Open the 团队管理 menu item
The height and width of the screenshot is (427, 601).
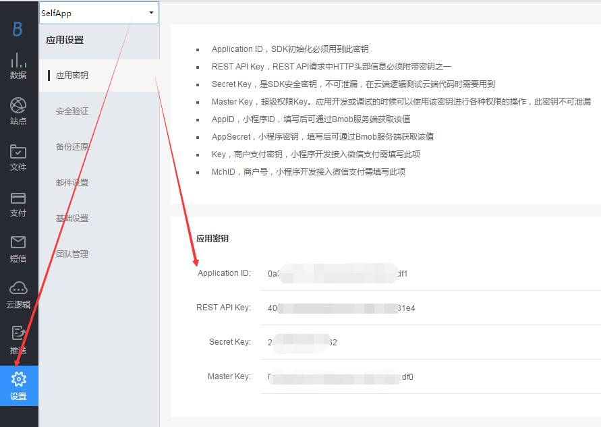click(x=72, y=254)
